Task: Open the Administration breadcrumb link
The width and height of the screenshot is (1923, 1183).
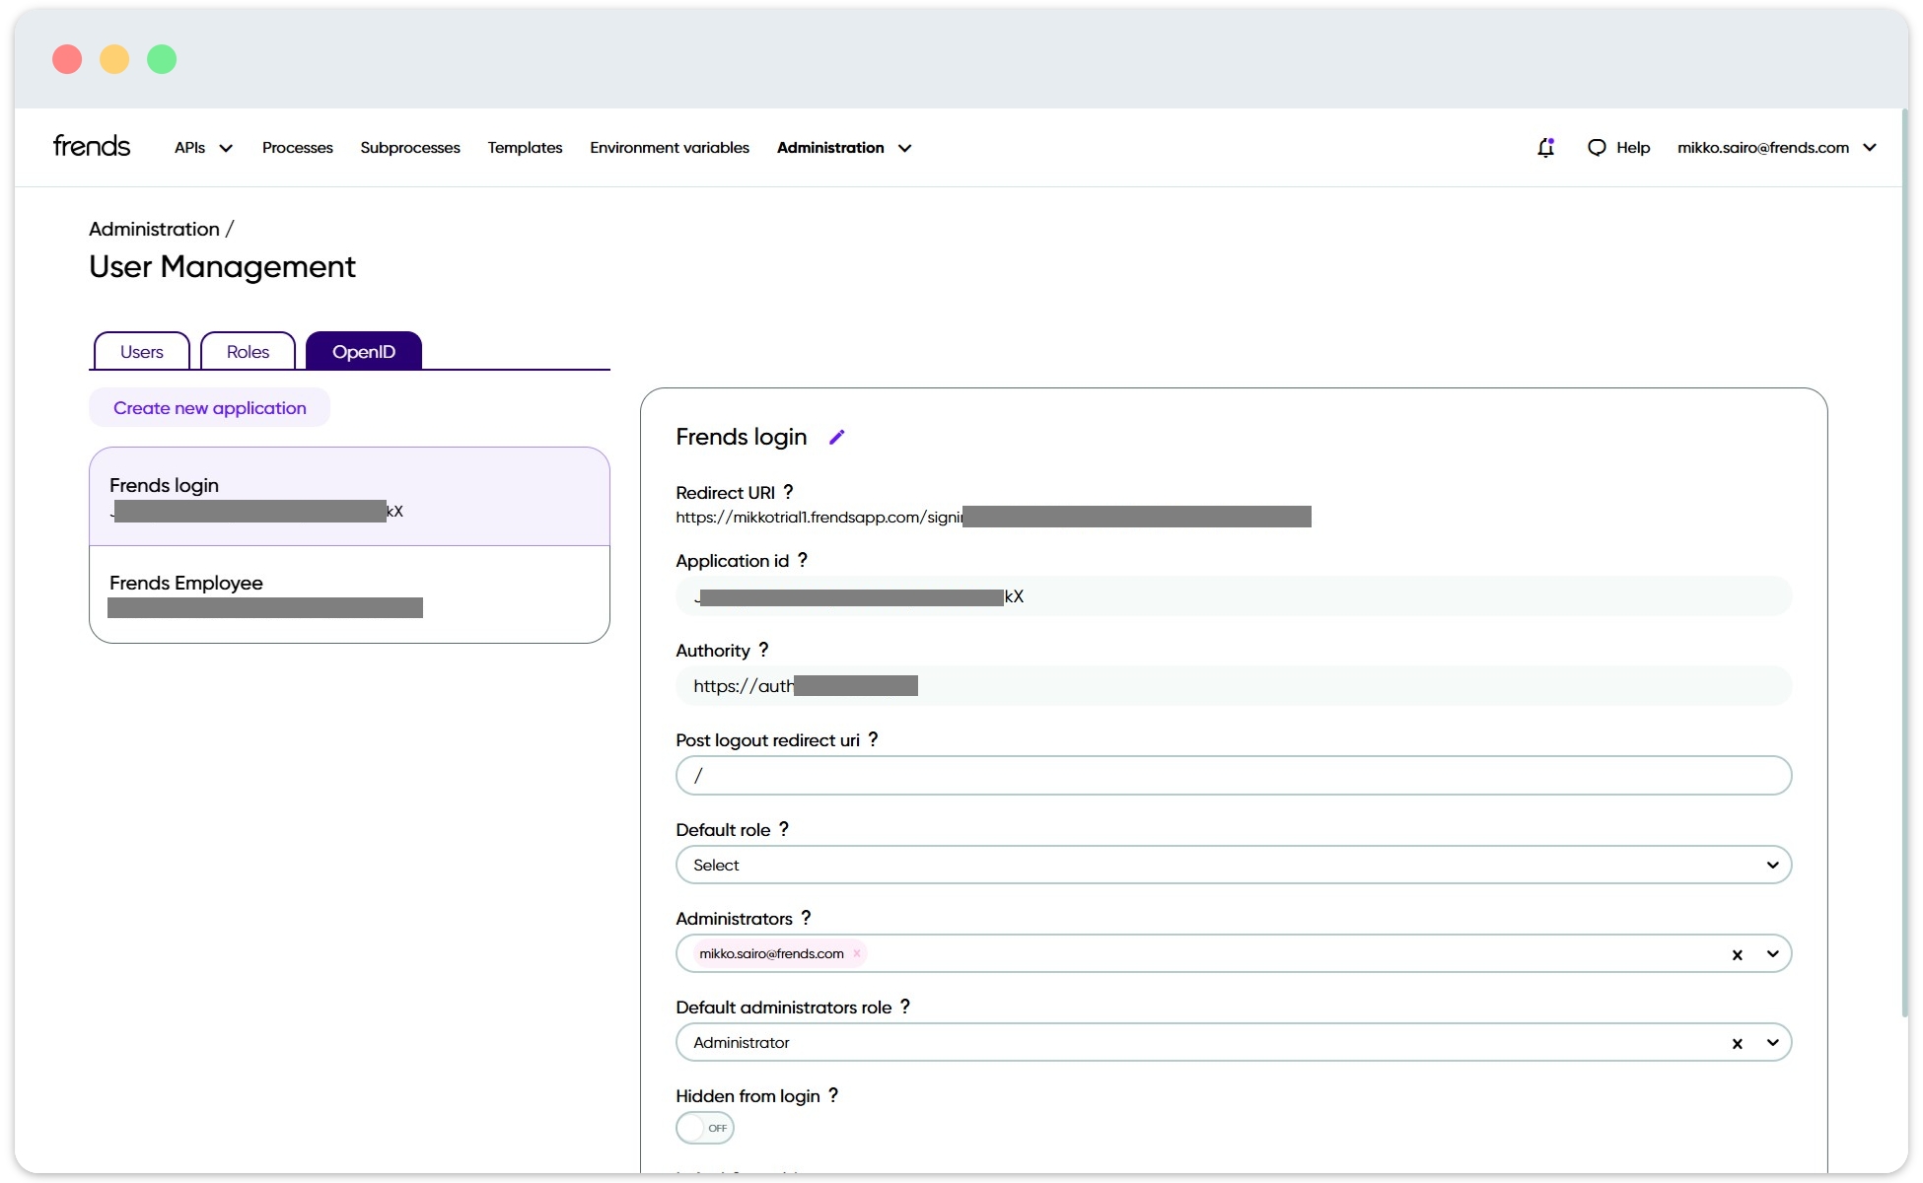Action: (154, 228)
